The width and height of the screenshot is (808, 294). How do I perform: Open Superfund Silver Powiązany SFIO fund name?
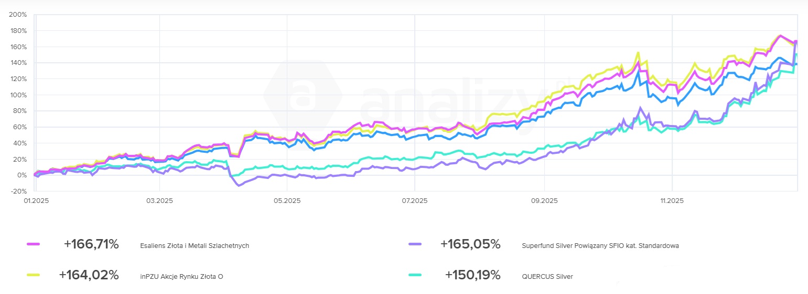[x=600, y=245]
